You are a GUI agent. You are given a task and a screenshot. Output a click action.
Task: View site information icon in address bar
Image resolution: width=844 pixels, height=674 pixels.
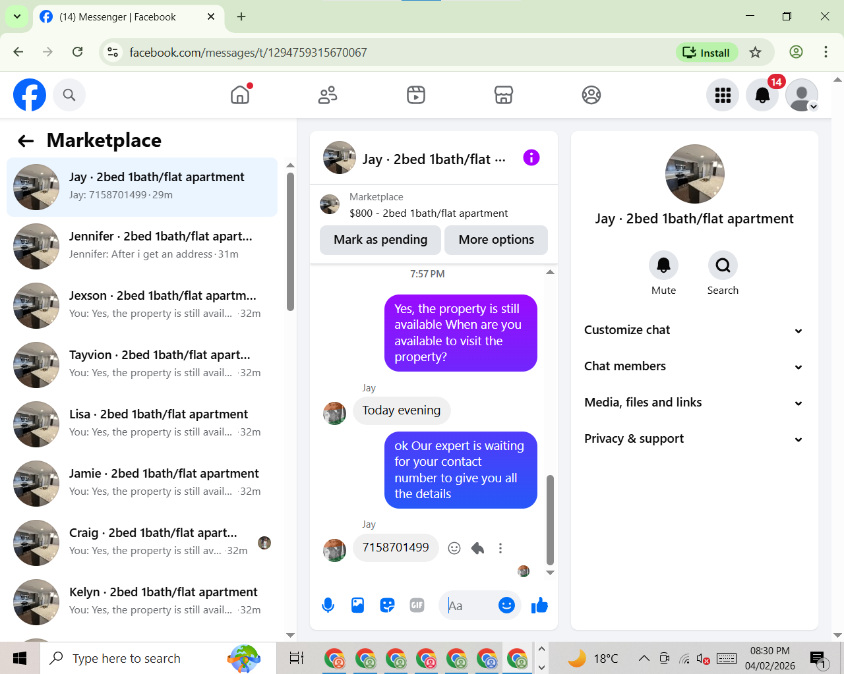(x=113, y=52)
